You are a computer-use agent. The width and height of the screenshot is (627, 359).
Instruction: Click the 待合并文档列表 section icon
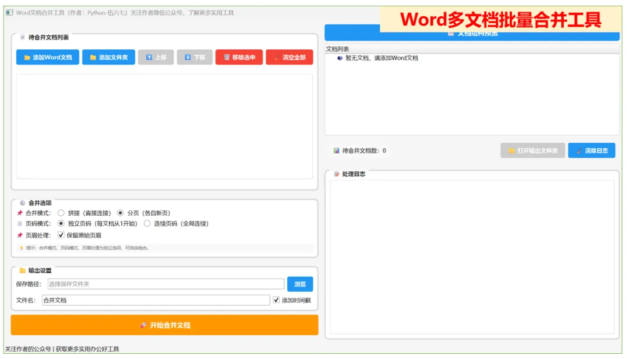(x=23, y=37)
